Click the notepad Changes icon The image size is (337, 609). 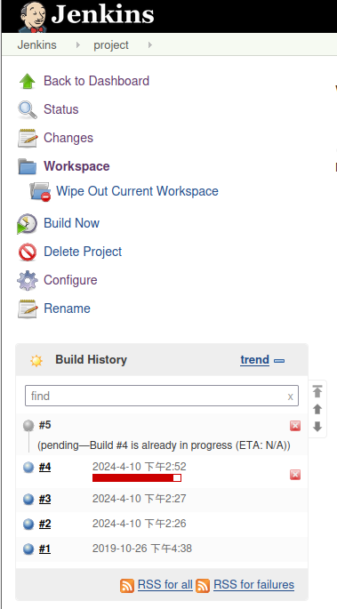coord(28,138)
